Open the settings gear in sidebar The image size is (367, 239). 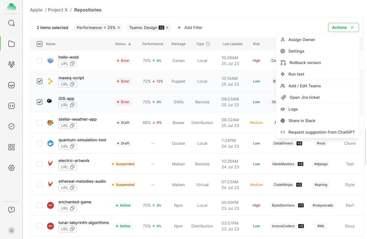click(11, 168)
